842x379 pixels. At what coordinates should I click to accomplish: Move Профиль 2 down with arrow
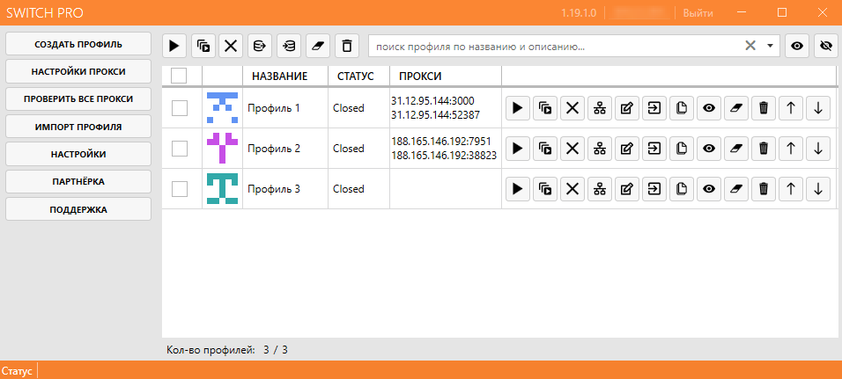point(818,149)
